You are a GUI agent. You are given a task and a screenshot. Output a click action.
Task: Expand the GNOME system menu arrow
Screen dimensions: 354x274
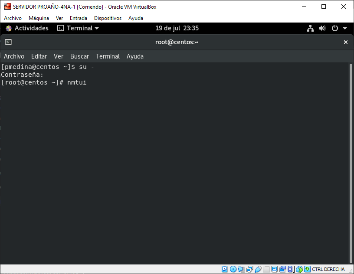coord(345,29)
